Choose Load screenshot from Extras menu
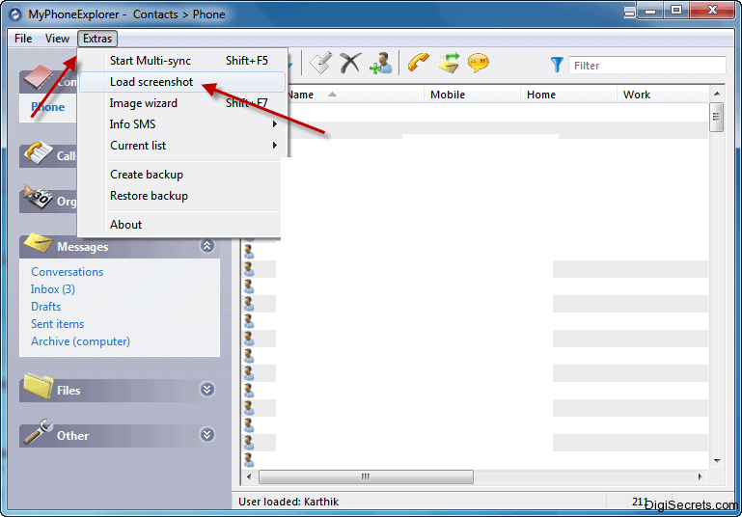Viewport: 742px width, 517px height. point(182,82)
